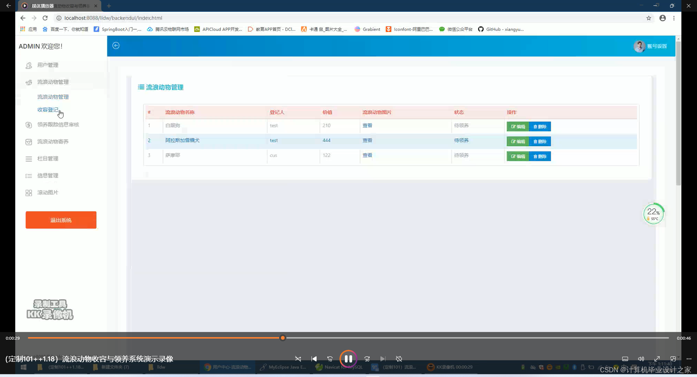The image size is (697, 377).
Task: Expand 流浪动物寄养 menu
Action: (53, 142)
